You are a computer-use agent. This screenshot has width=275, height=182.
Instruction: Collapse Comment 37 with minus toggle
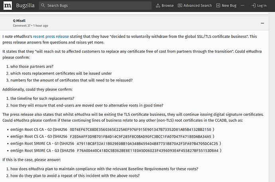click(x=262, y=23)
